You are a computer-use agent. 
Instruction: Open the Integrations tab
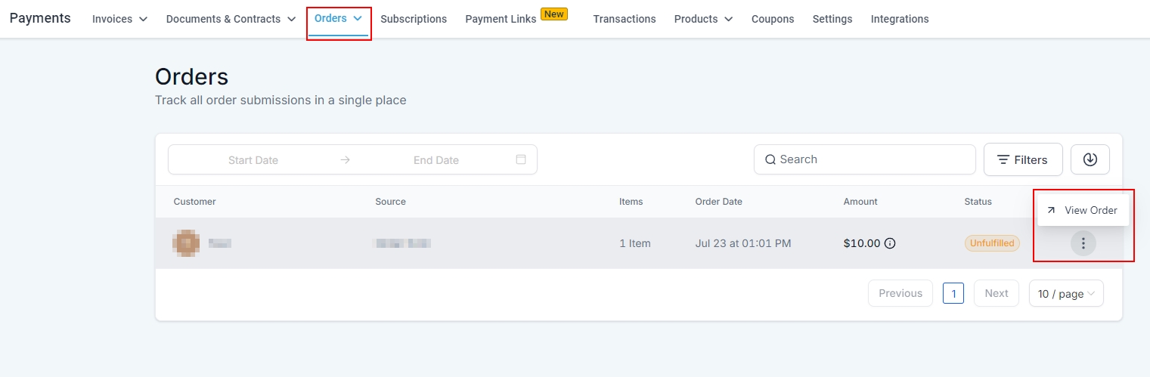pos(899,19)
